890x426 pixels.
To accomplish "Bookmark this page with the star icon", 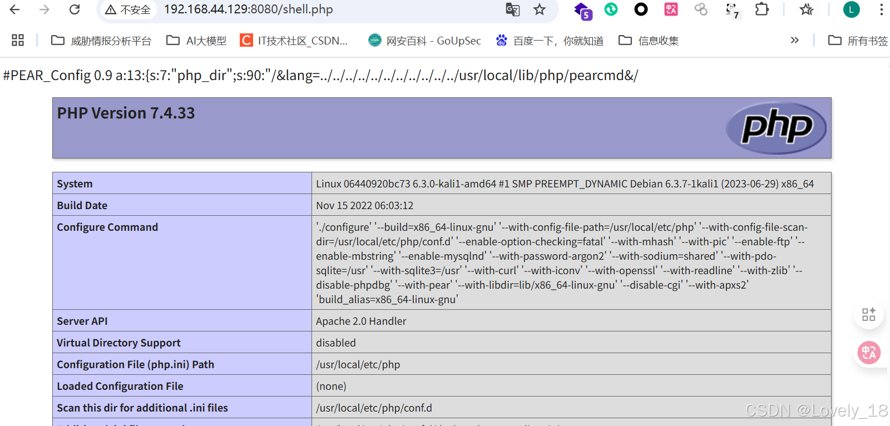I will point(540,9).
